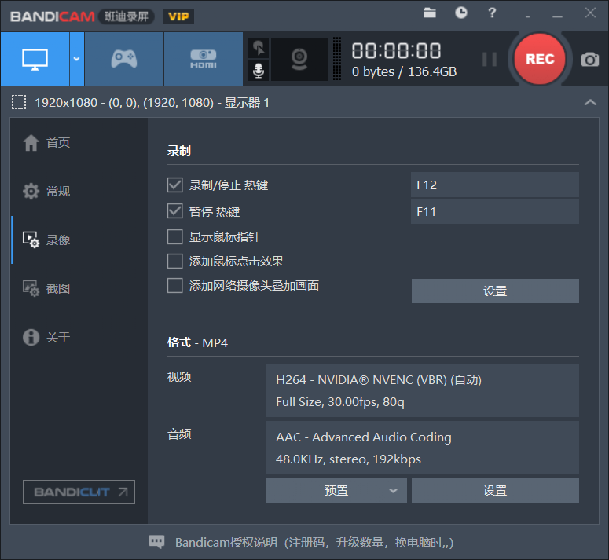Open output folder icon in title bar
The image size is (609, 560).
(430, 13)
